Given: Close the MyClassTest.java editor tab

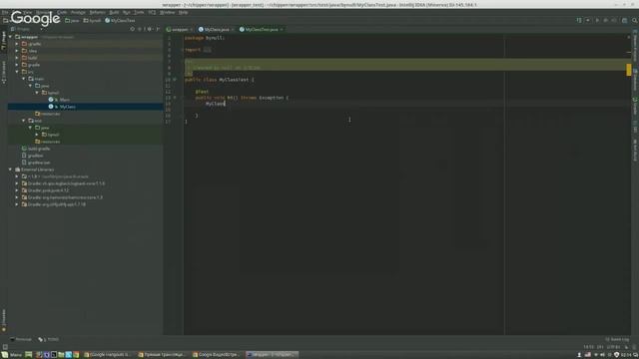Looking at the screenshot, I should (282, 29).
